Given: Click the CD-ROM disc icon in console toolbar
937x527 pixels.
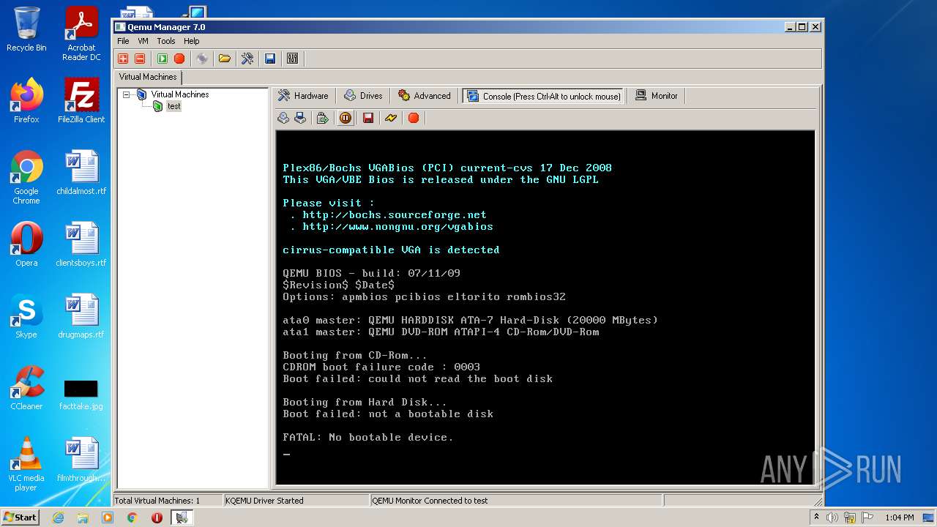Looking at the screenshot, I should point(283,118).
